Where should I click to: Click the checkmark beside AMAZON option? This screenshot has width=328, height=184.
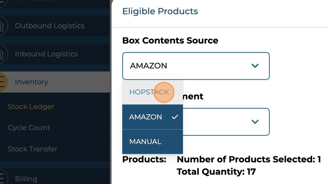click(x=175, y=117)
